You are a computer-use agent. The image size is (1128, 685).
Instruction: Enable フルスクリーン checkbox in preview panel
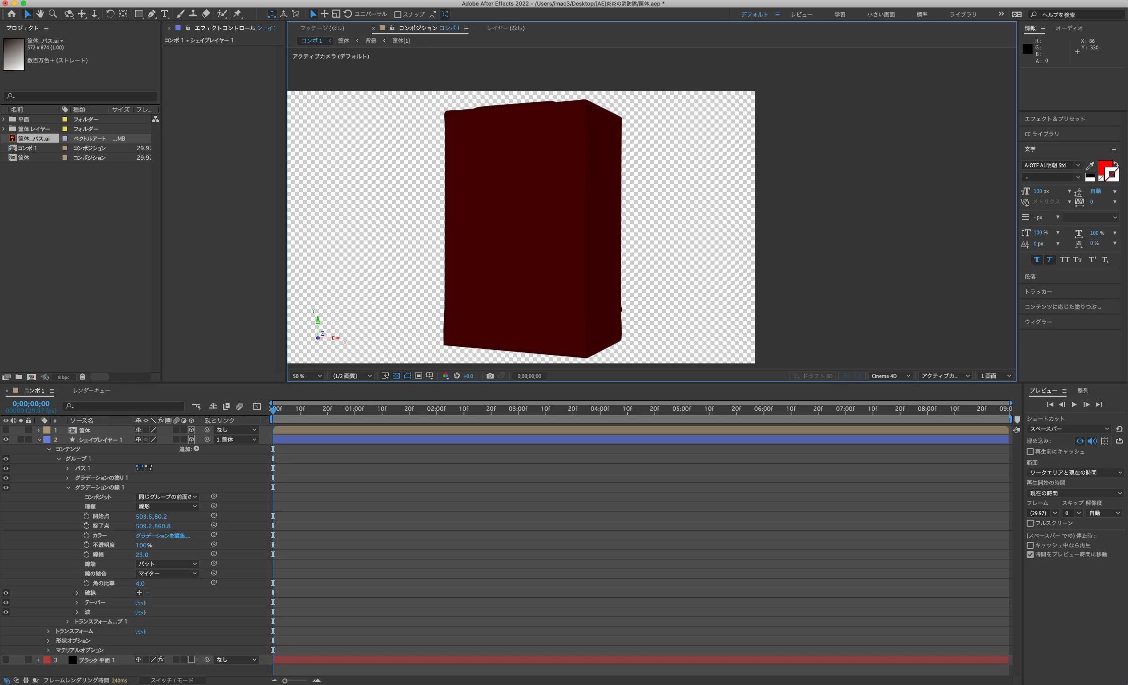pyautogui.click(x=1030, y=523)
